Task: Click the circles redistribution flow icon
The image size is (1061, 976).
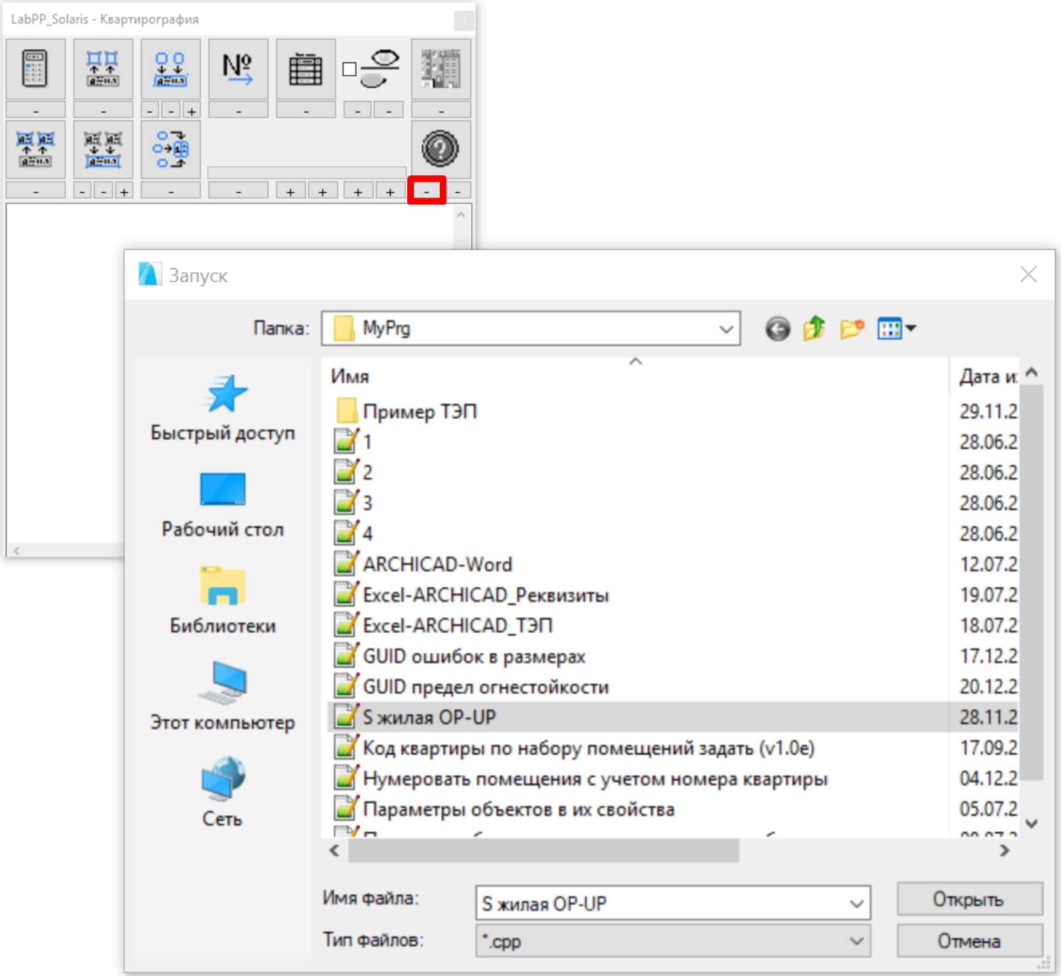Action: point(170,149)
